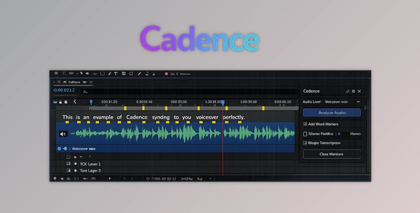Click the 000 31.20 label on the time ruler
Image resolution: width=420 pixels, height=213 pixels.
tap(109, 102)
